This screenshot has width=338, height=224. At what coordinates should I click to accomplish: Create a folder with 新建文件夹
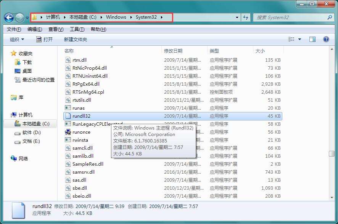76,39
